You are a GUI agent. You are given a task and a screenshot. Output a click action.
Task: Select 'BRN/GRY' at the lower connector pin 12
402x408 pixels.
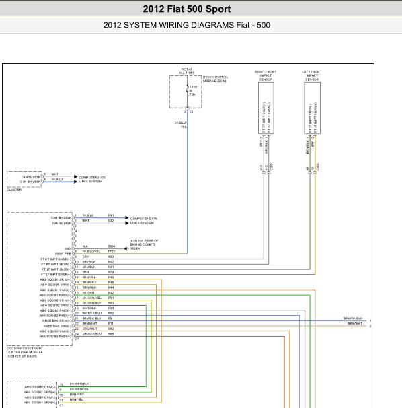pos(77,395)
